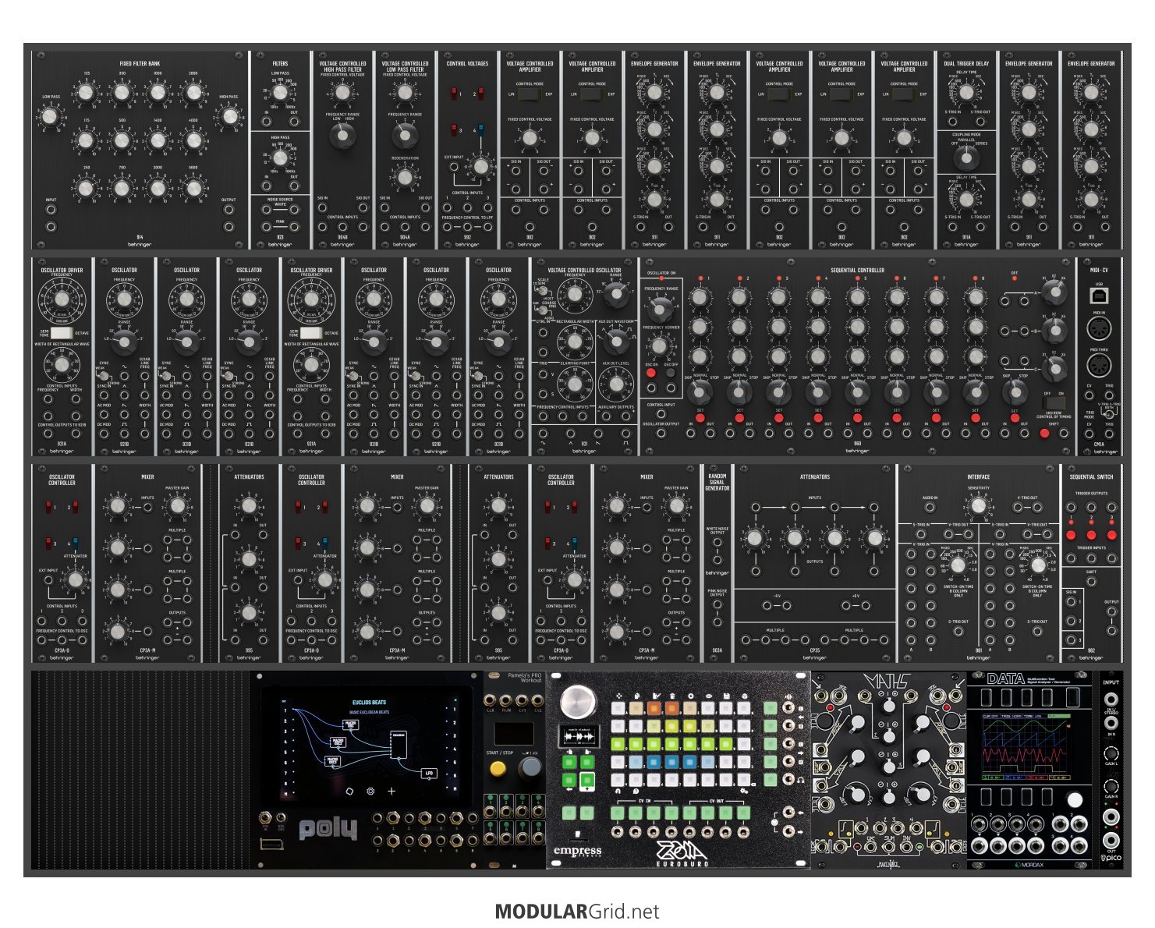Click the 'Fixed Filter Bank' module title
The height and width of the screenshot is (928, 1155).
pyautogui.click(x=140, y=63)
